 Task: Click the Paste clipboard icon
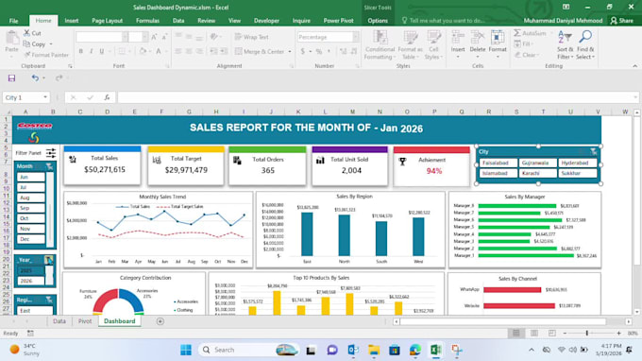click(12, 38)
